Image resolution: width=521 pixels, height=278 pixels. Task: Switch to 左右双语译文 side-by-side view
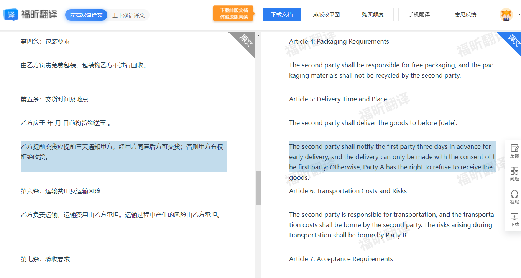[x=86, y=15]
